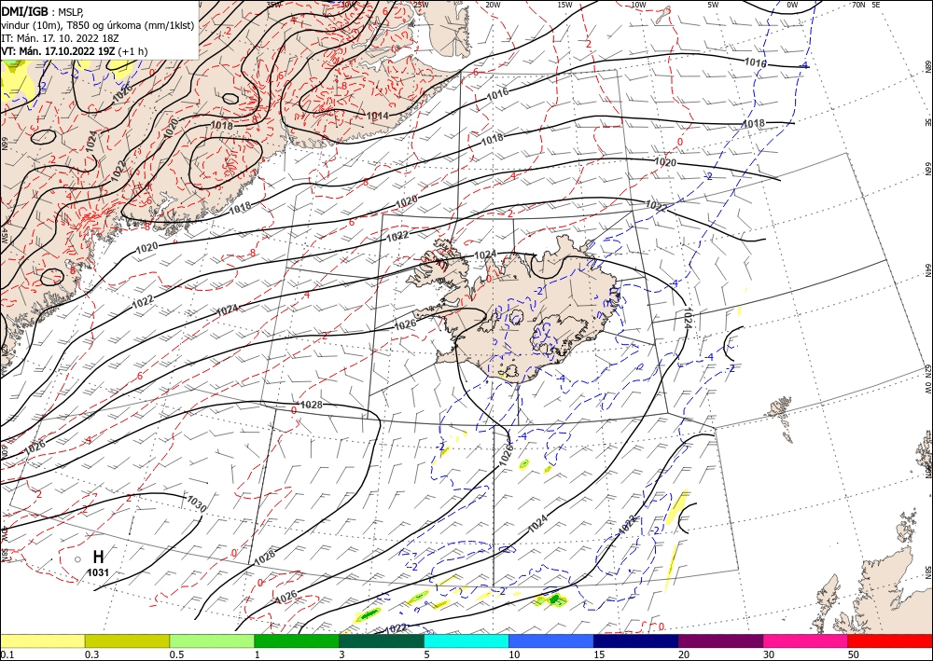Click the '15W' longitude label at top
The height and width of the screenshot is (661, 933).
564,5
